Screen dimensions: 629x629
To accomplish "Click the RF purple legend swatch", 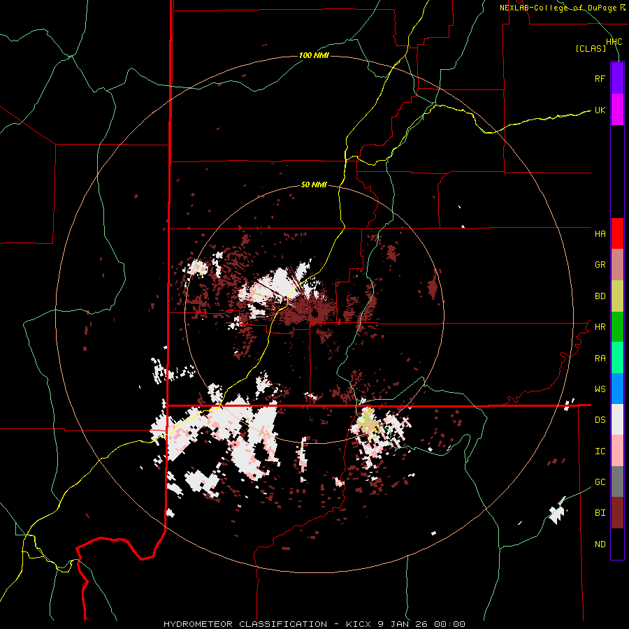I will click(617, 78).
